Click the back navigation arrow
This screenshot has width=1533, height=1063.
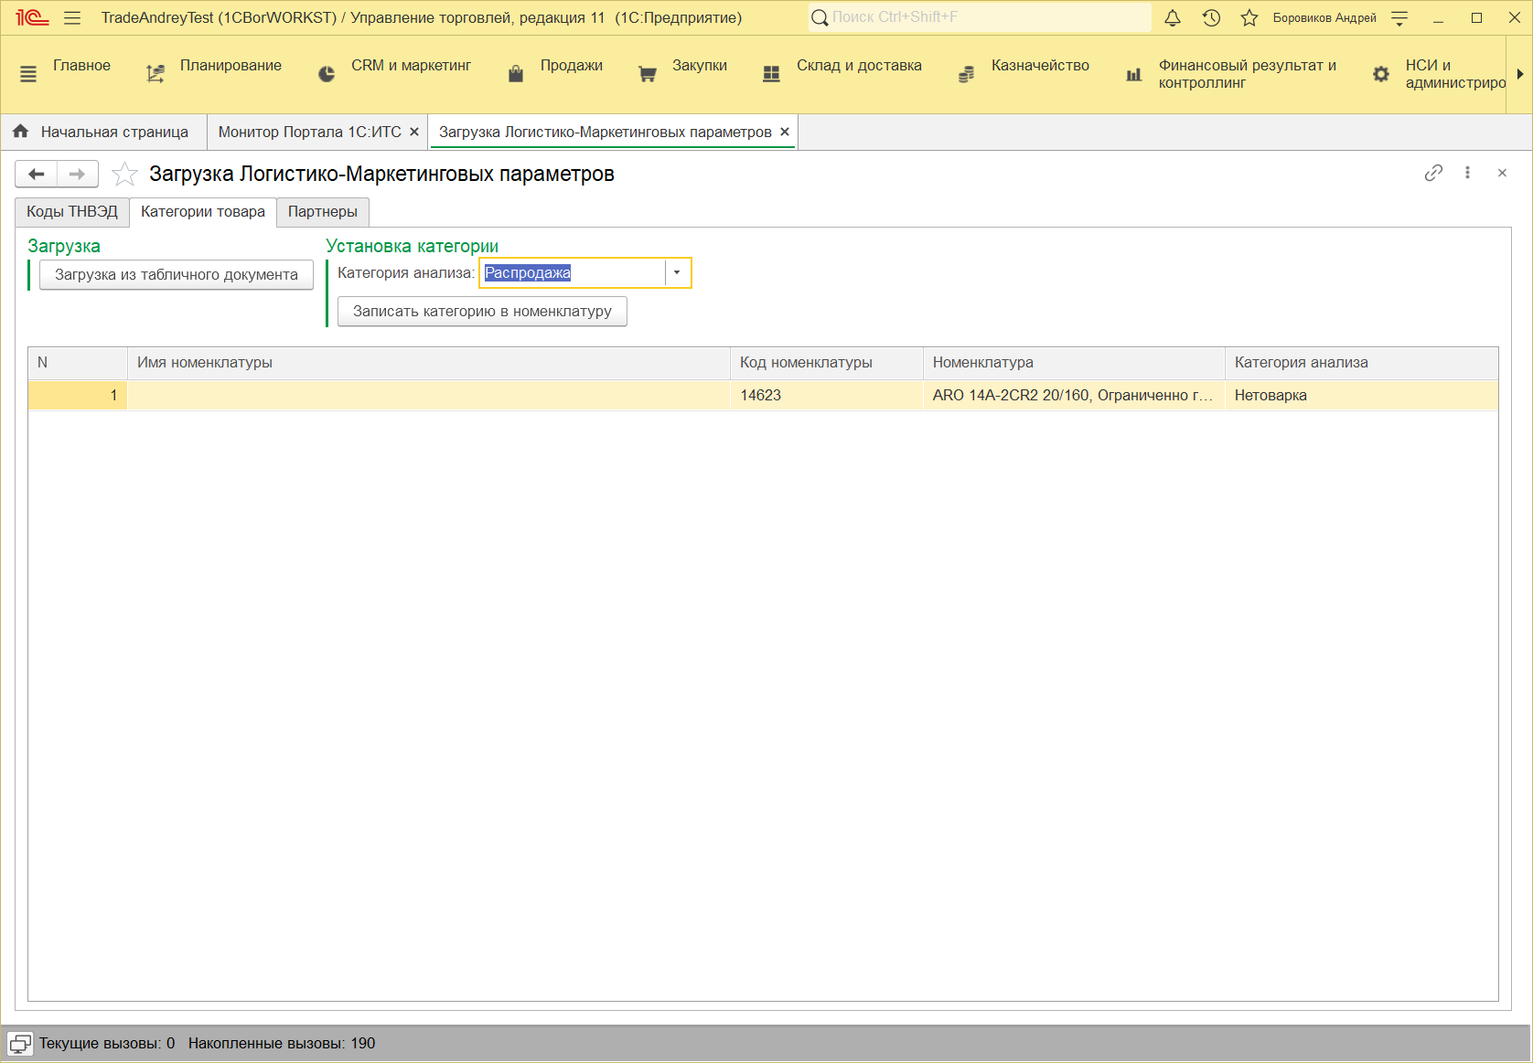click(x=37, y=174)
